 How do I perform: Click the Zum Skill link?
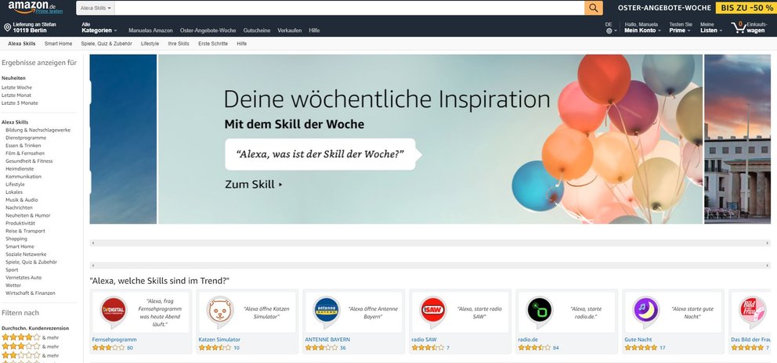coord(253,185)
